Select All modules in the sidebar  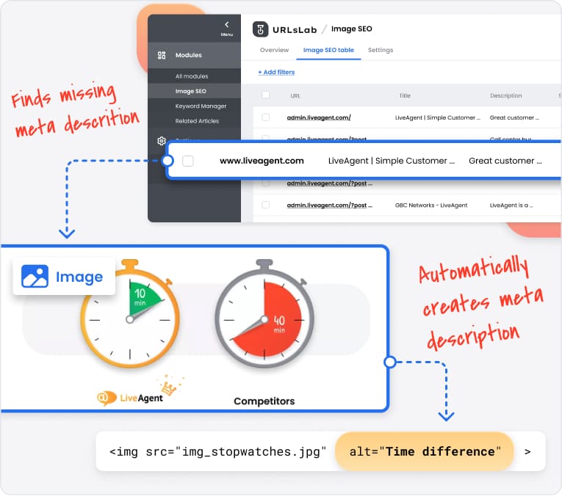tap(192, 76)
